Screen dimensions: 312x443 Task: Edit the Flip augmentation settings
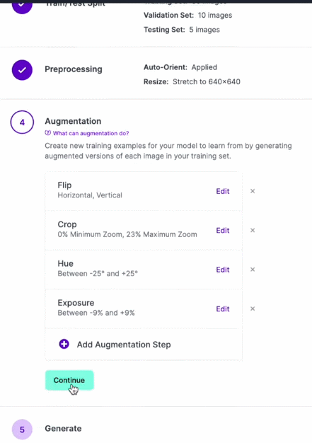click(x=222, y=191)
